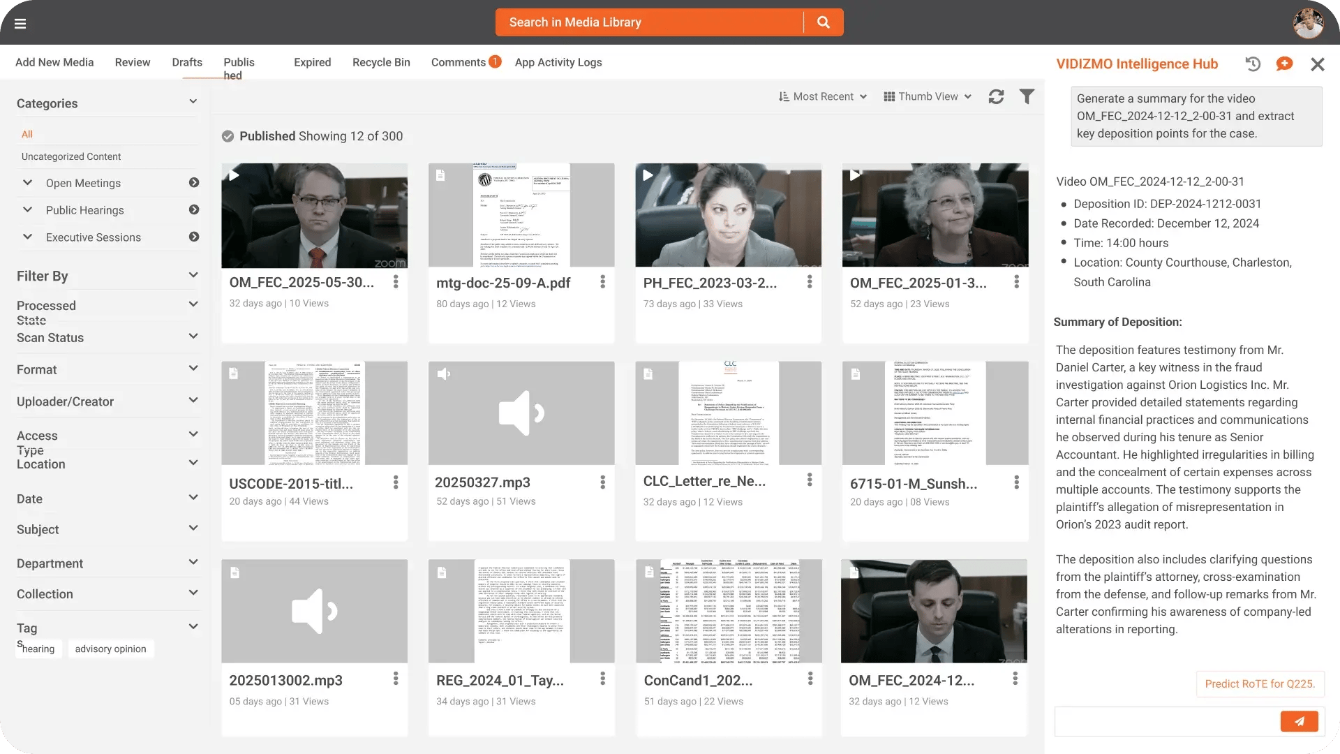
Task: Click the user profile avatar
Action: pyautogui.click(x=1308, y=23)
